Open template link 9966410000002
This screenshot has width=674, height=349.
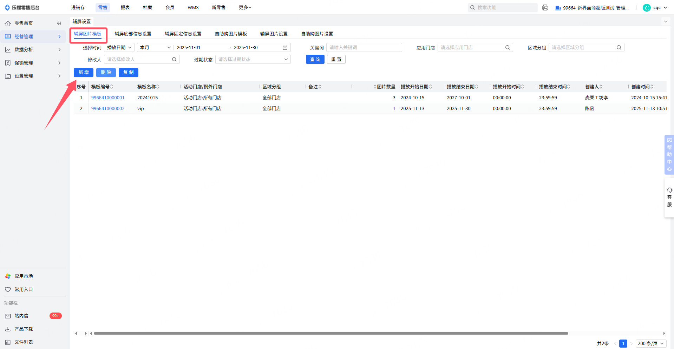point(108,108)
